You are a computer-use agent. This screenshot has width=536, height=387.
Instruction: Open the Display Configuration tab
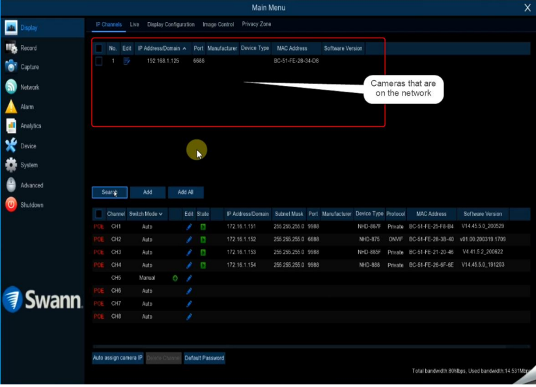coord(171,25)
